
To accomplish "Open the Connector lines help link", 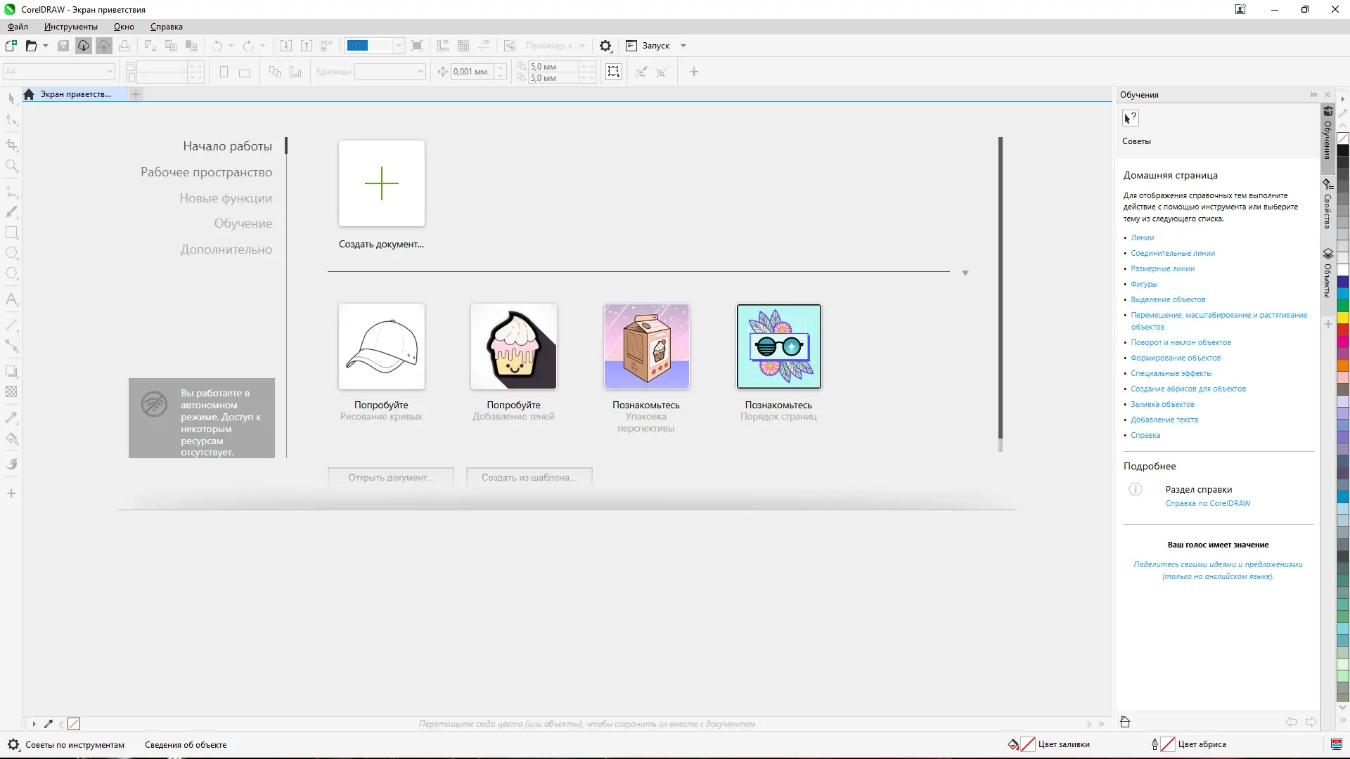I will point(1172,253).
